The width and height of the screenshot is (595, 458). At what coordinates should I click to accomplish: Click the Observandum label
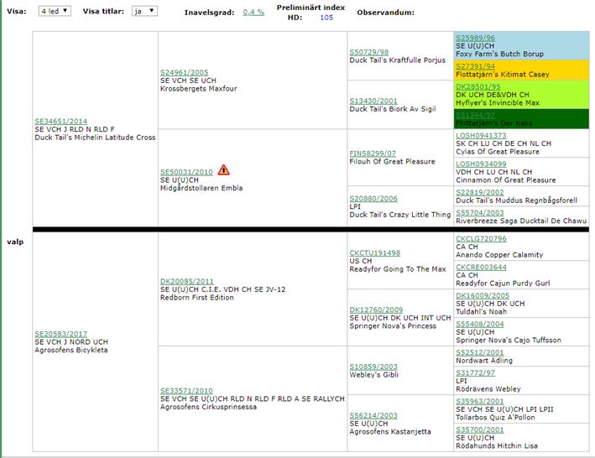click(x=385, y=13)
